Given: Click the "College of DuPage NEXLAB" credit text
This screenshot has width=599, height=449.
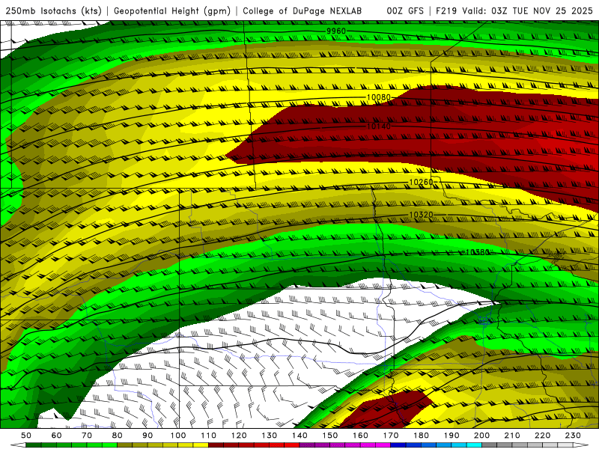Looking at the screenshot, I should click(x=302, y=10).
